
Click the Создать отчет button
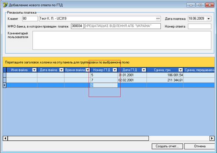pyautogui.click(x=167, y=146)
